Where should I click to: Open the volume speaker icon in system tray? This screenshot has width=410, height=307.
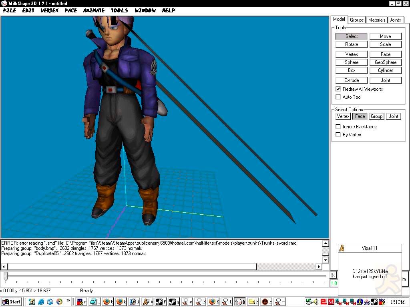[316, 302]
